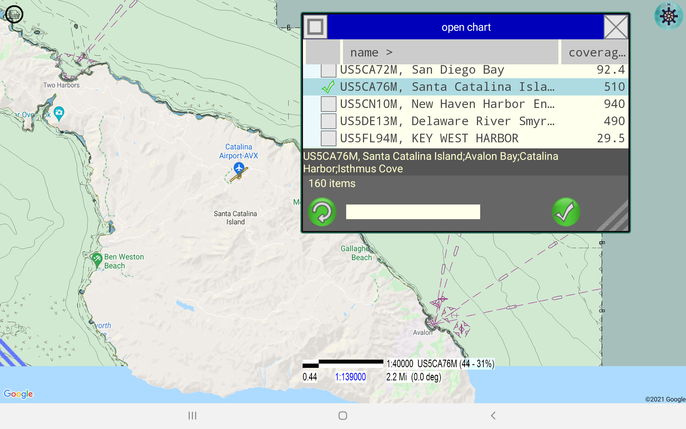Screen dimensions: 686x429
Task: Click the square icon left of the open chart title
Action: [315, 27]
